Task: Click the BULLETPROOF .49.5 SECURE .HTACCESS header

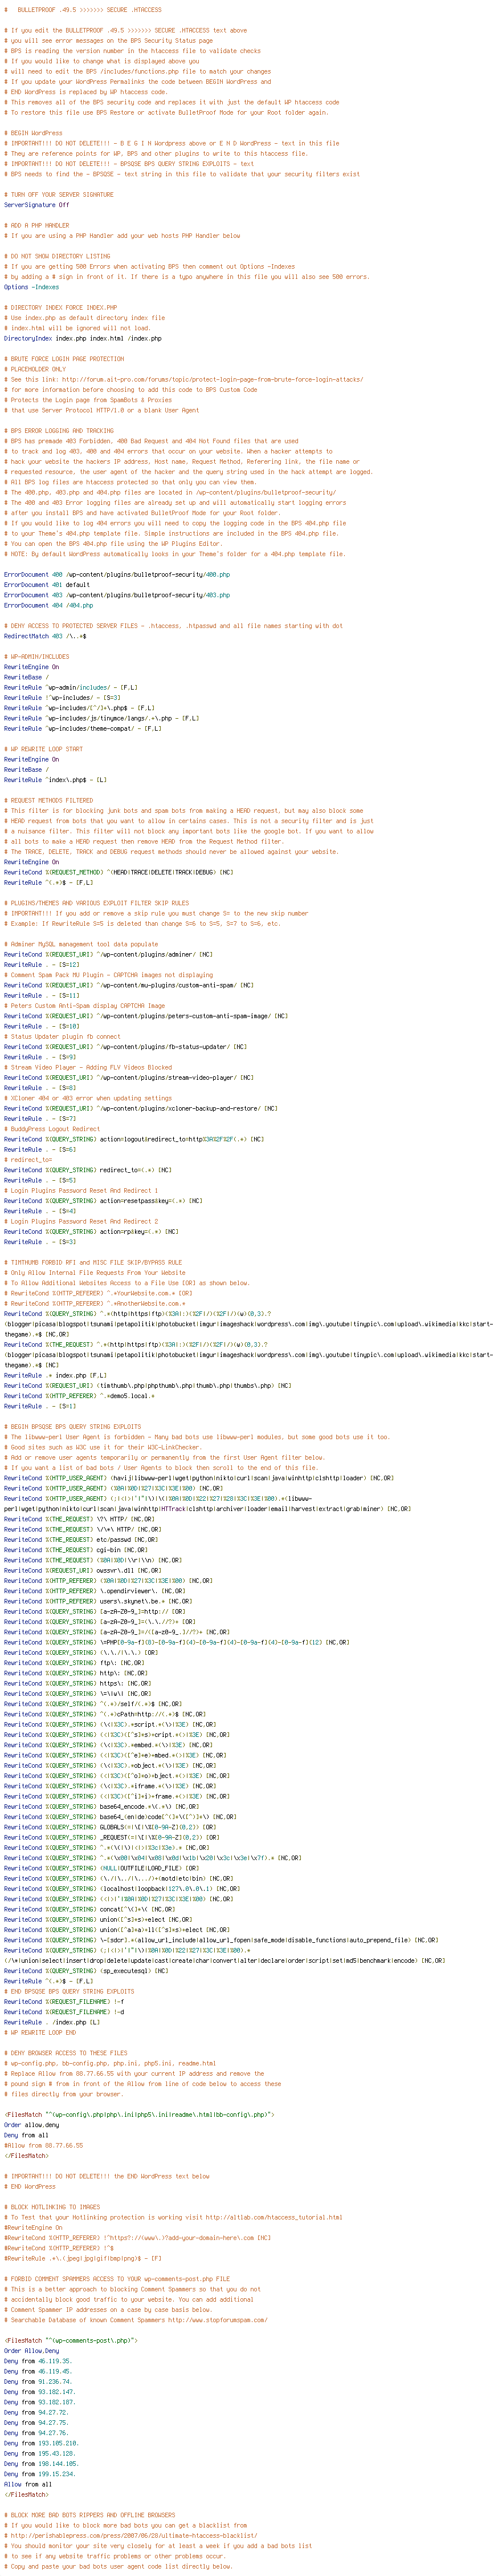Action: (x=83, y=9)
